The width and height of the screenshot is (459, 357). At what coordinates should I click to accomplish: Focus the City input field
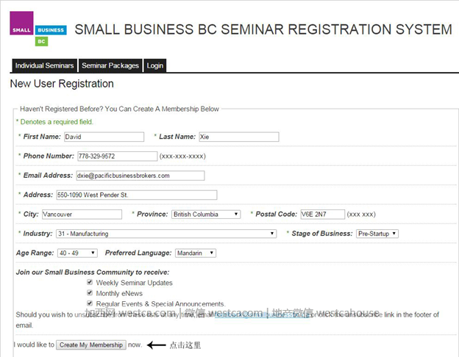click(x=82, y=214)
